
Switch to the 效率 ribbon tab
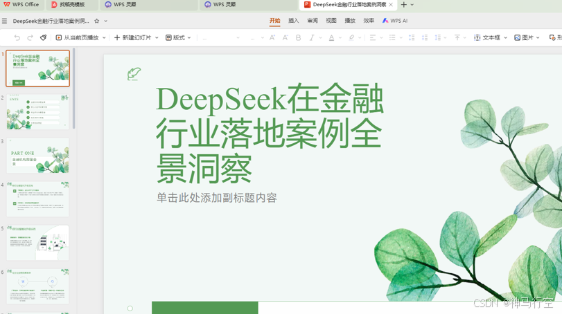click(369, 21)
